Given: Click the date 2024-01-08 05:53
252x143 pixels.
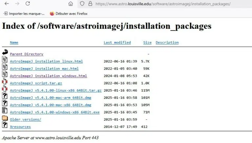Looking at the screenshot, I should [120, 76].
